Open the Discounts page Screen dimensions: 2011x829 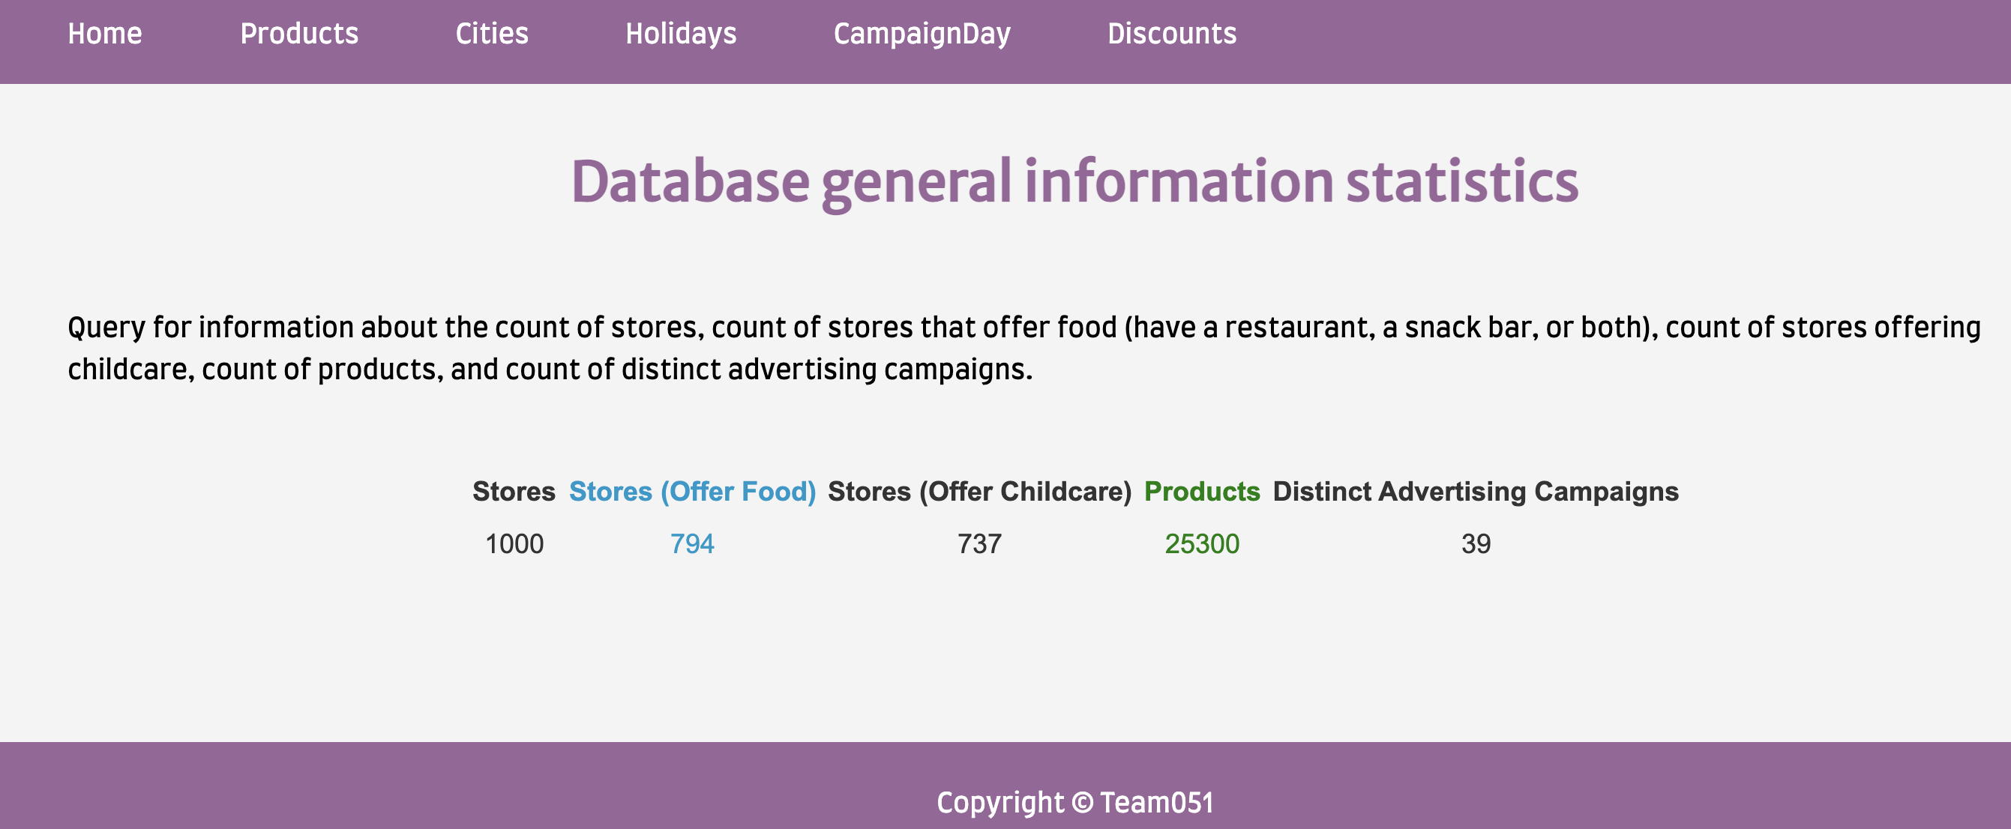point(1172,34)
